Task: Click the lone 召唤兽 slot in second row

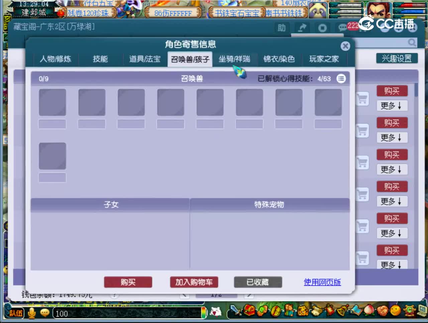Action: (52, 156)
